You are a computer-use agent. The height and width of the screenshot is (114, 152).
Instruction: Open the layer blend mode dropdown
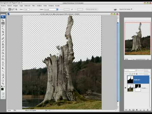tap(131, 70)
